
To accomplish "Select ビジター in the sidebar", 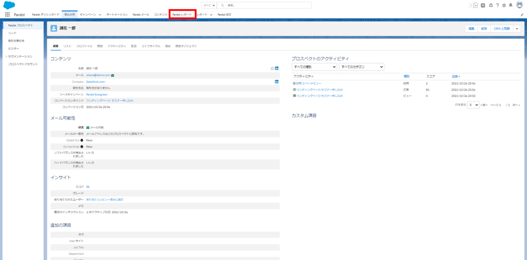I will click(14, 49).
